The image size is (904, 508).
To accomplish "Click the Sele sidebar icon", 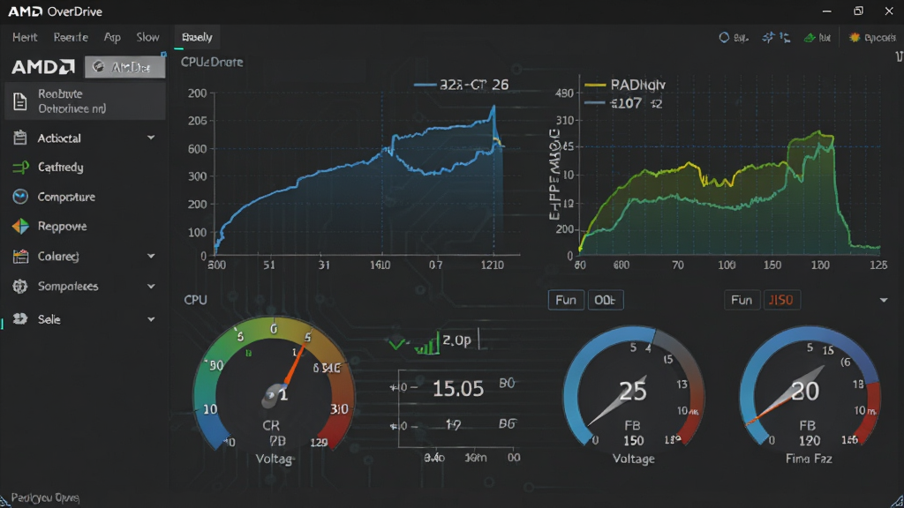I will click(x=20, y=319).
